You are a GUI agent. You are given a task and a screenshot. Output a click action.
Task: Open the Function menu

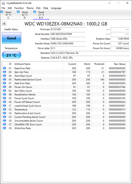[x=19, y=8]
